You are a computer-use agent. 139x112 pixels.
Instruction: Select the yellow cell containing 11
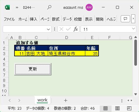tap(20, 54)
